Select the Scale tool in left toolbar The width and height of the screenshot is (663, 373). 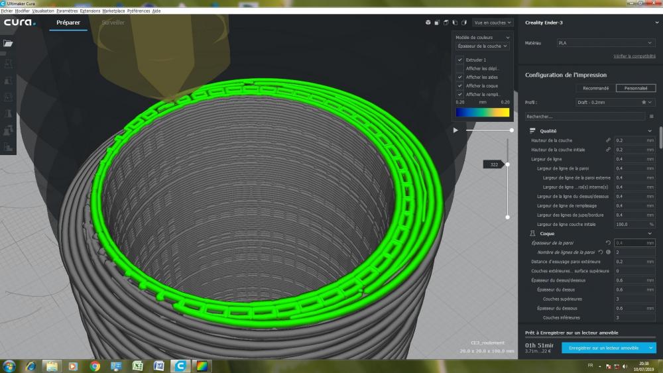[x=8, y=80]
